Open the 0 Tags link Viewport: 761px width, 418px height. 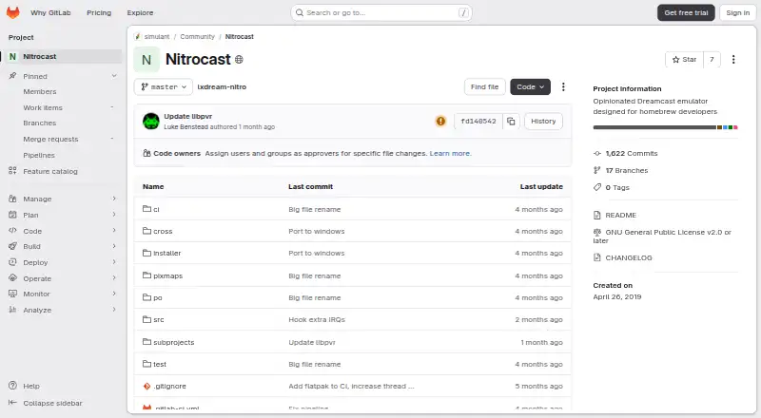point(616,187)
